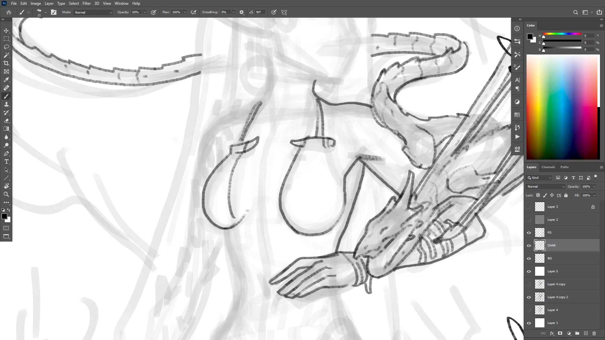Select the Eraser tool
The image size is (605, 340).
(x=6, y=121)
